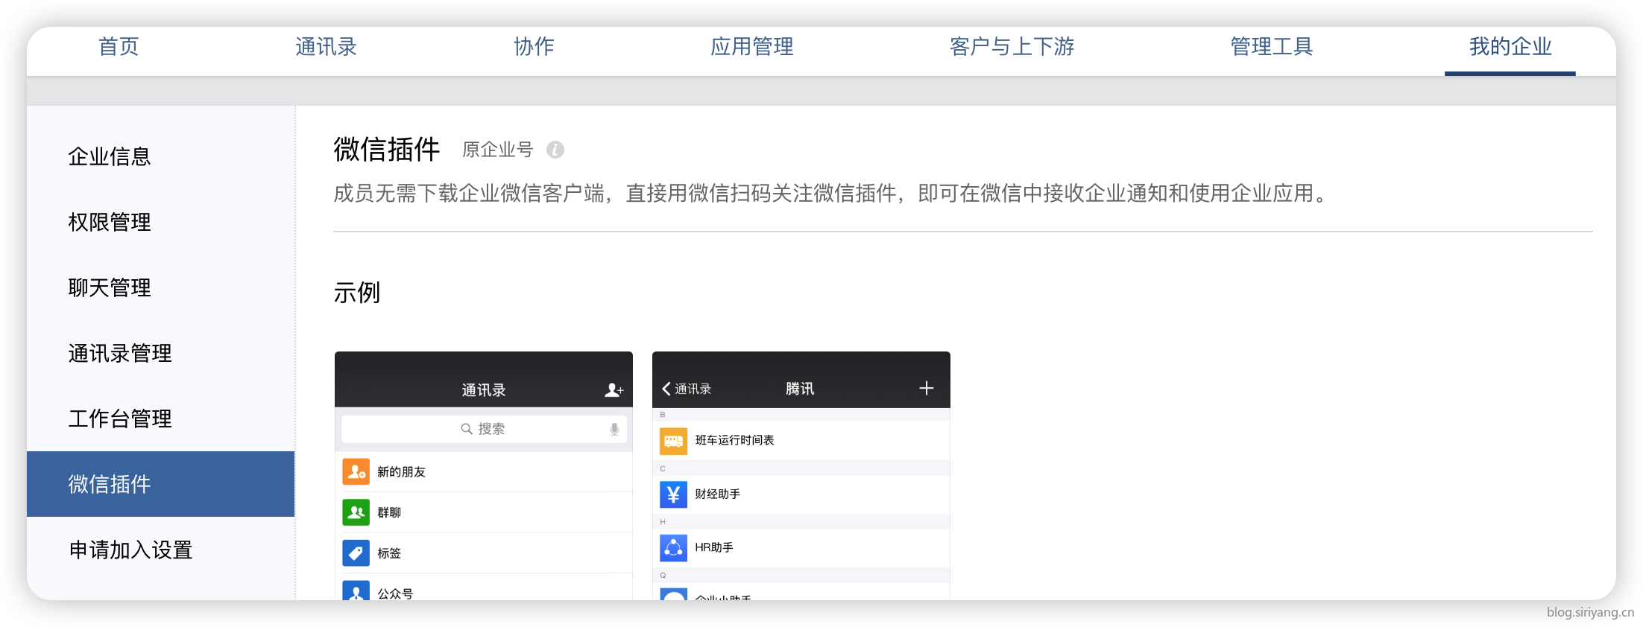Click the 公众号 icon

(x=356, y=591)
